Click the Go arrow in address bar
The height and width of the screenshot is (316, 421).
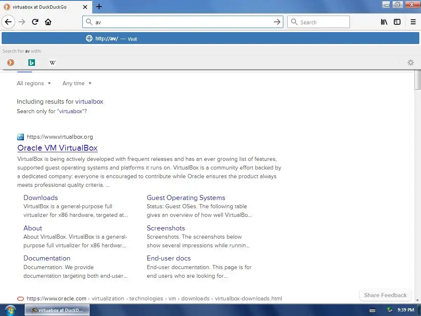(277, 22)
